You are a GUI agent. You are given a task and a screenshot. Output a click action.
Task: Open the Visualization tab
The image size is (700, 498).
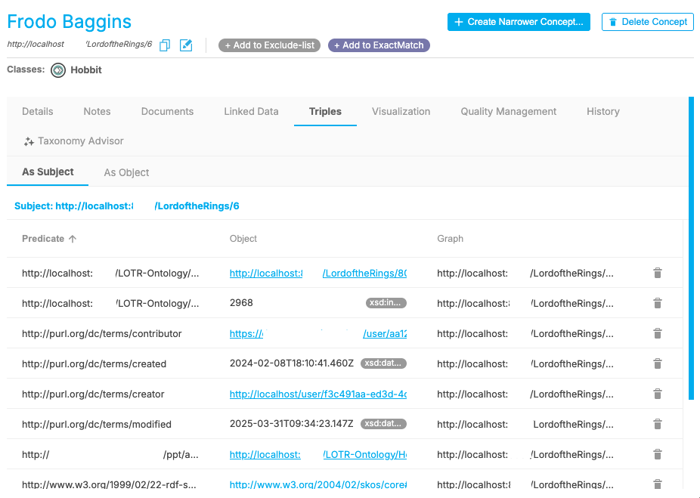(401, 111)
